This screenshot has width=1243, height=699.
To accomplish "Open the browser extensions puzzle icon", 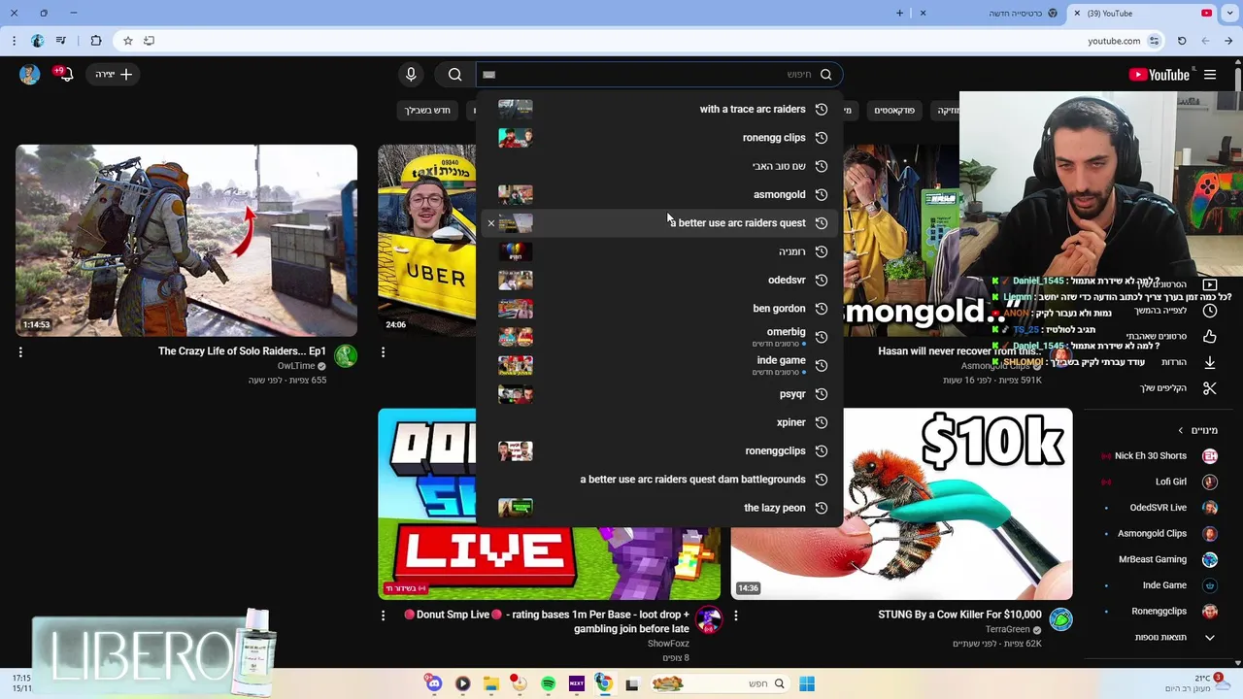I will pyautogui.click(x=95, y=41).
